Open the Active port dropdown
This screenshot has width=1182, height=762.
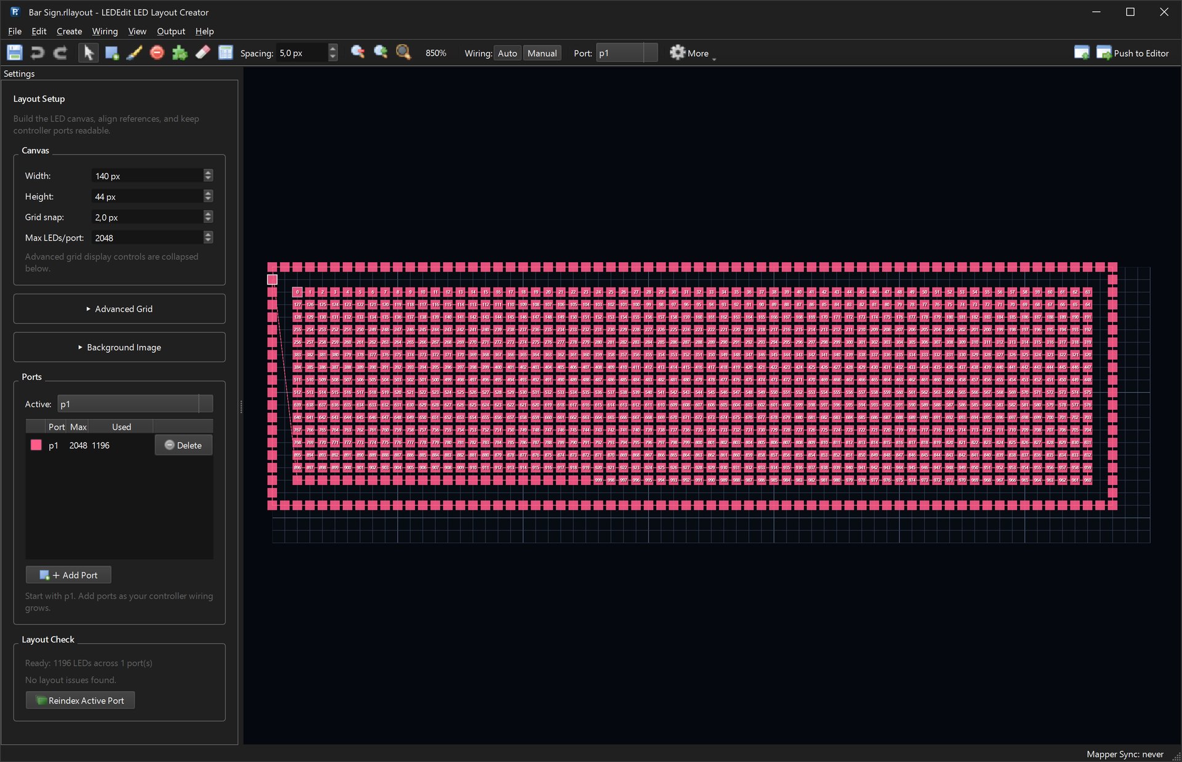click(135, 404)
